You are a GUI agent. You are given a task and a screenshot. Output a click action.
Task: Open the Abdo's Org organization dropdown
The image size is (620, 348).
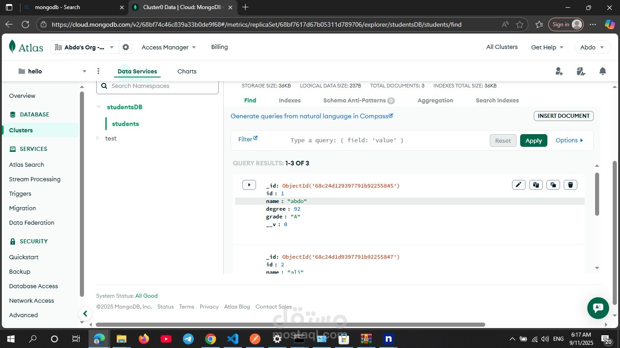[85, 47]
